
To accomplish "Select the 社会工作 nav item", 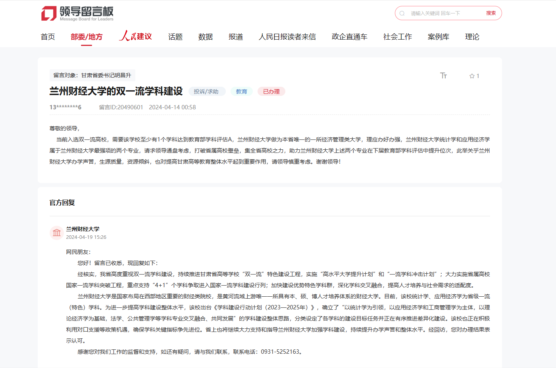I will (x=398, y=37).
